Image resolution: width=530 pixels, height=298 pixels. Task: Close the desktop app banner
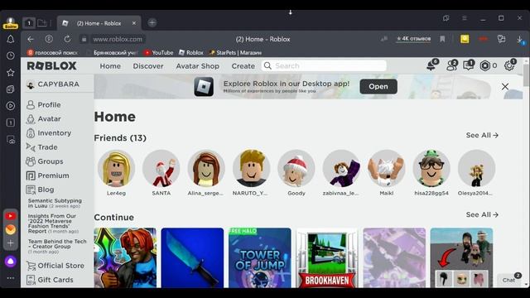pyautogui.click(x=505, y=86)
